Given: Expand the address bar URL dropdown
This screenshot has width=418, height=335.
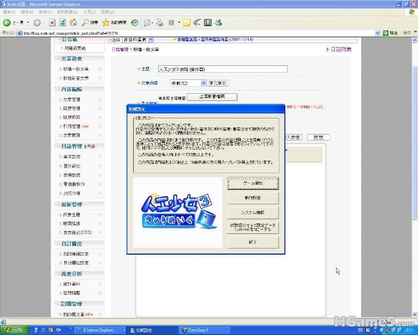Looking at the screenshot, I should (377, 33).
